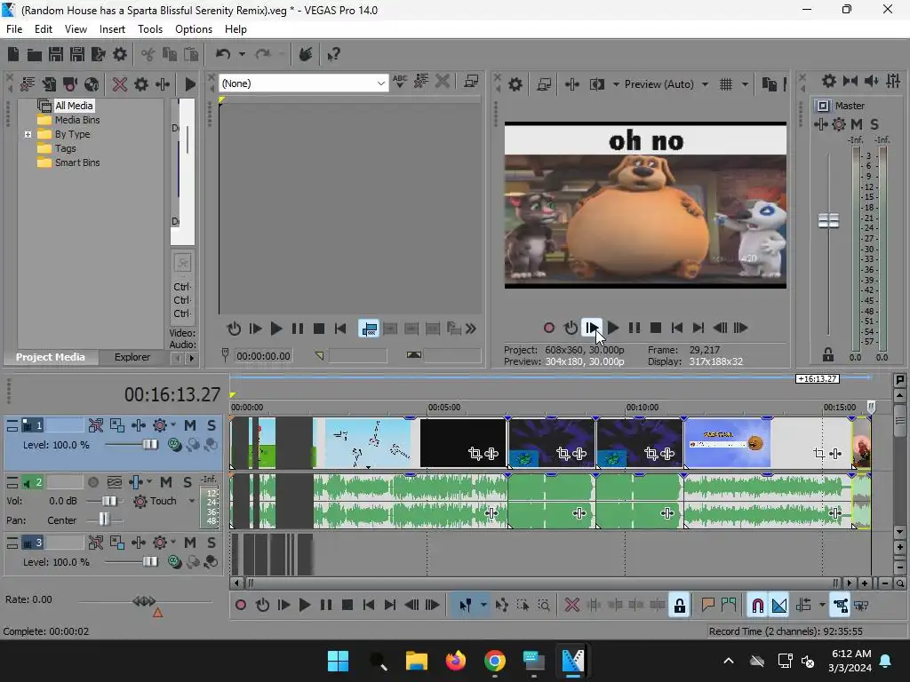Open edit tool selector dropdown arrow
Viewport: 910px width, 682px height.
point(483,606)
